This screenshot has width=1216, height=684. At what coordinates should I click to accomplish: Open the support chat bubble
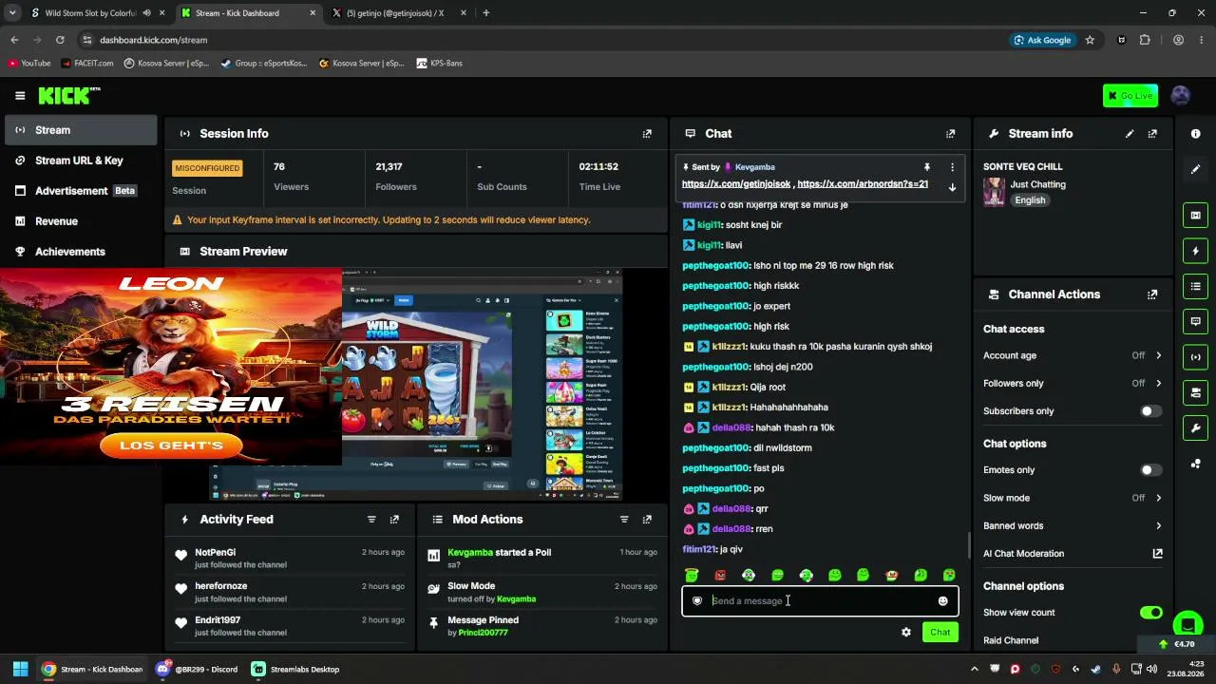point(1187,624)
